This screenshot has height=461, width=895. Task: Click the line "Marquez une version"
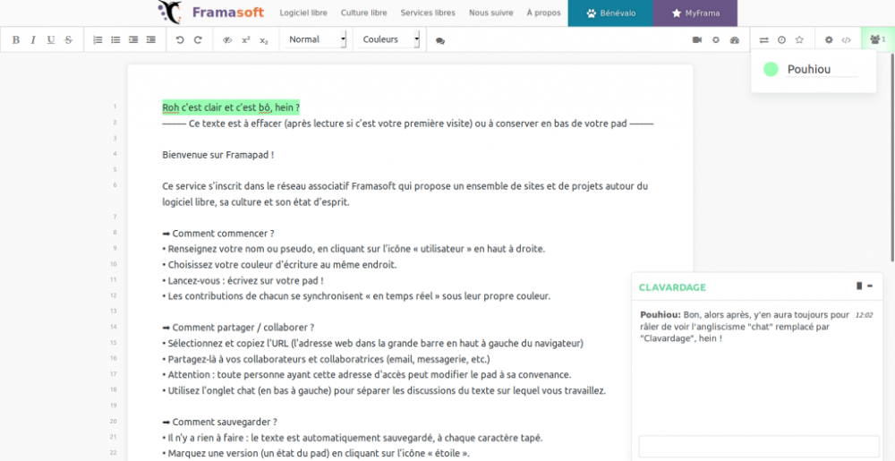[316, 454]
